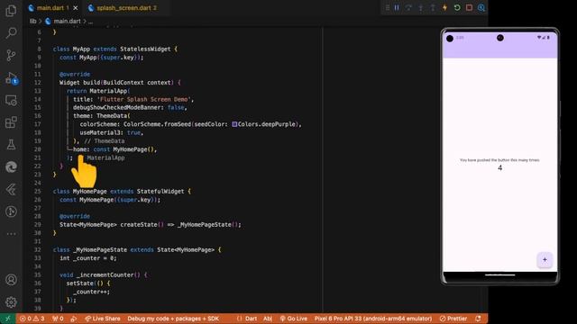The width and height of the screenshot is (577, 324).
Task: Close the main.dart tab
Action: [x=76, y=8]
